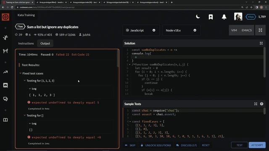Fold the fixedCases array in Sample Tests
The width and height of the screenshot is (269, 151).
click(x=130, y=122)
